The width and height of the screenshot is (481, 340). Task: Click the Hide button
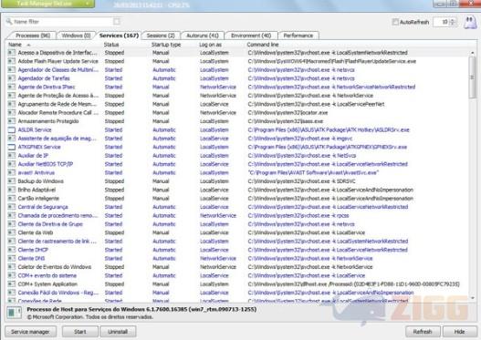(x=459, y=332)
